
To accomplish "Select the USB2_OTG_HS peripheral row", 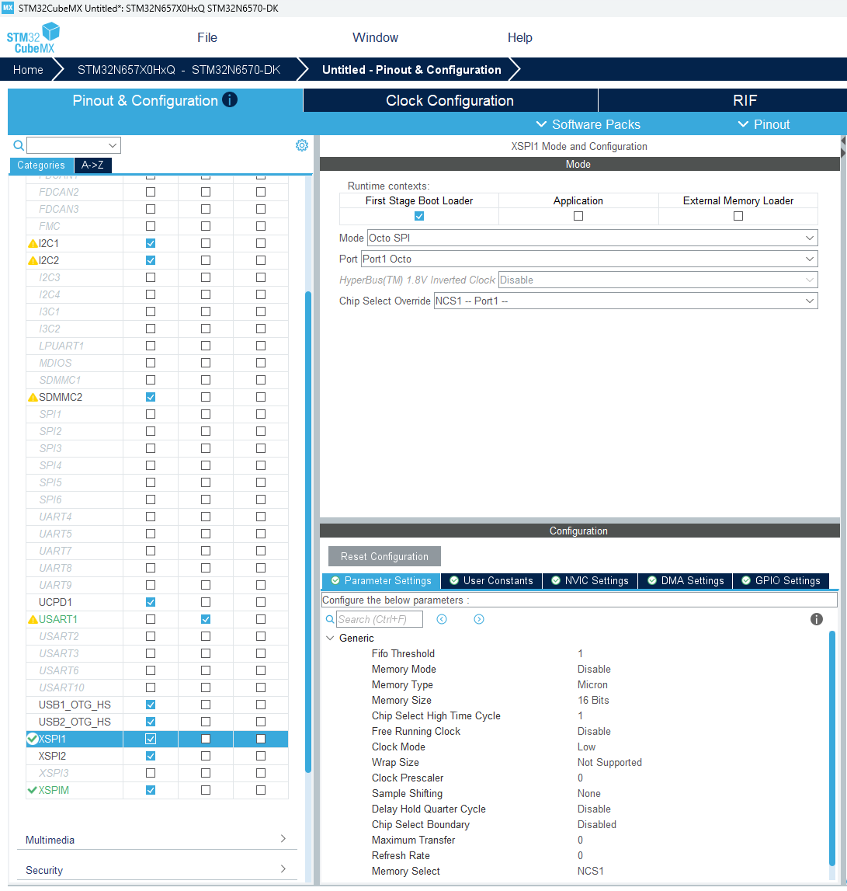I will (x=158, y=722).
